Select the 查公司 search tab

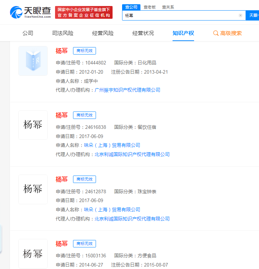pyautogui.click(x=131, y=7)
